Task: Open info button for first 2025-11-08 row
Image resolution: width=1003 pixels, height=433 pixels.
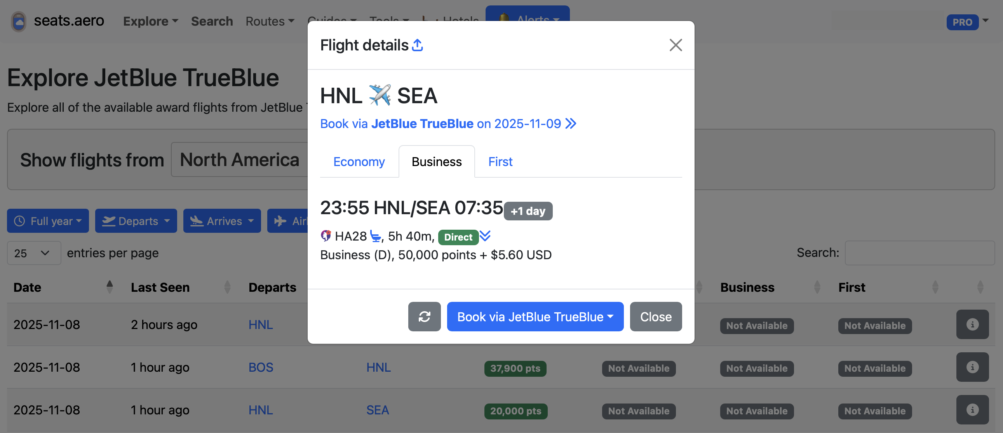Action: (972, 324)
